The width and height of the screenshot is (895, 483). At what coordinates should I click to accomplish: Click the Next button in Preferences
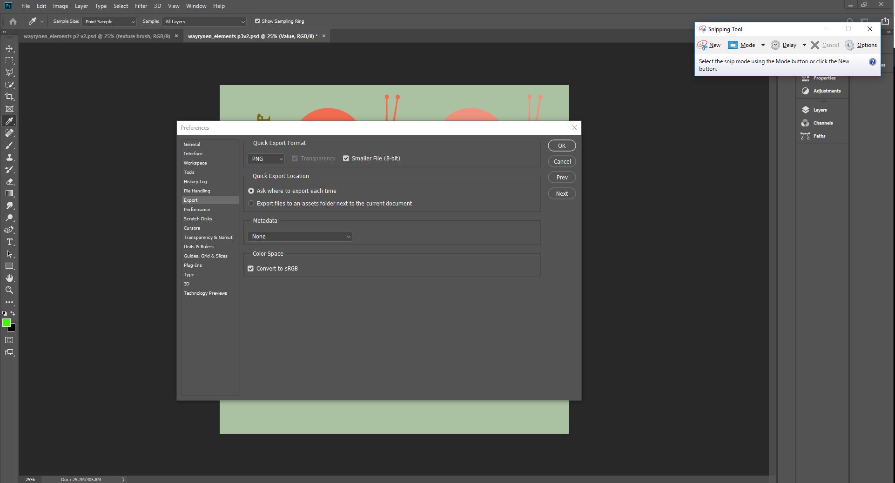[561, 194]
